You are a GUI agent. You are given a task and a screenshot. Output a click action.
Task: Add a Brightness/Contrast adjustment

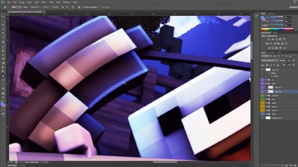coord(269,39)
